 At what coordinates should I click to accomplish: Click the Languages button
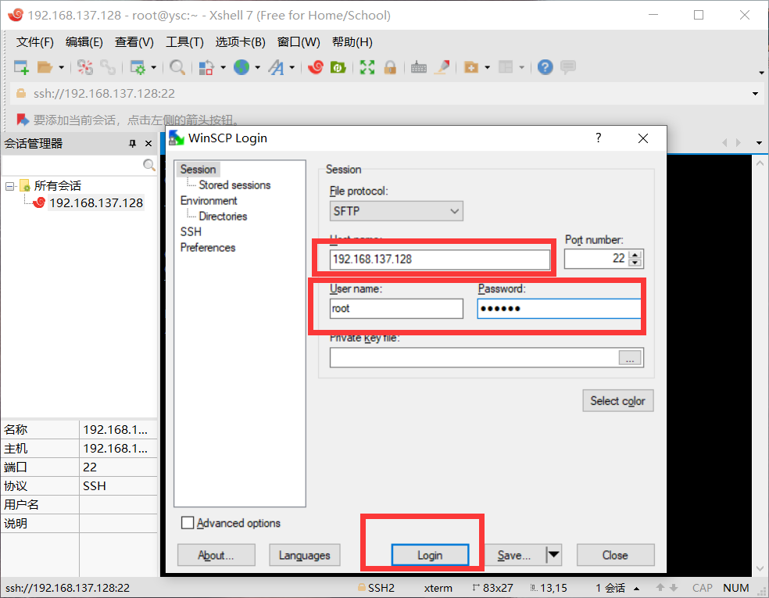(305, 555)
